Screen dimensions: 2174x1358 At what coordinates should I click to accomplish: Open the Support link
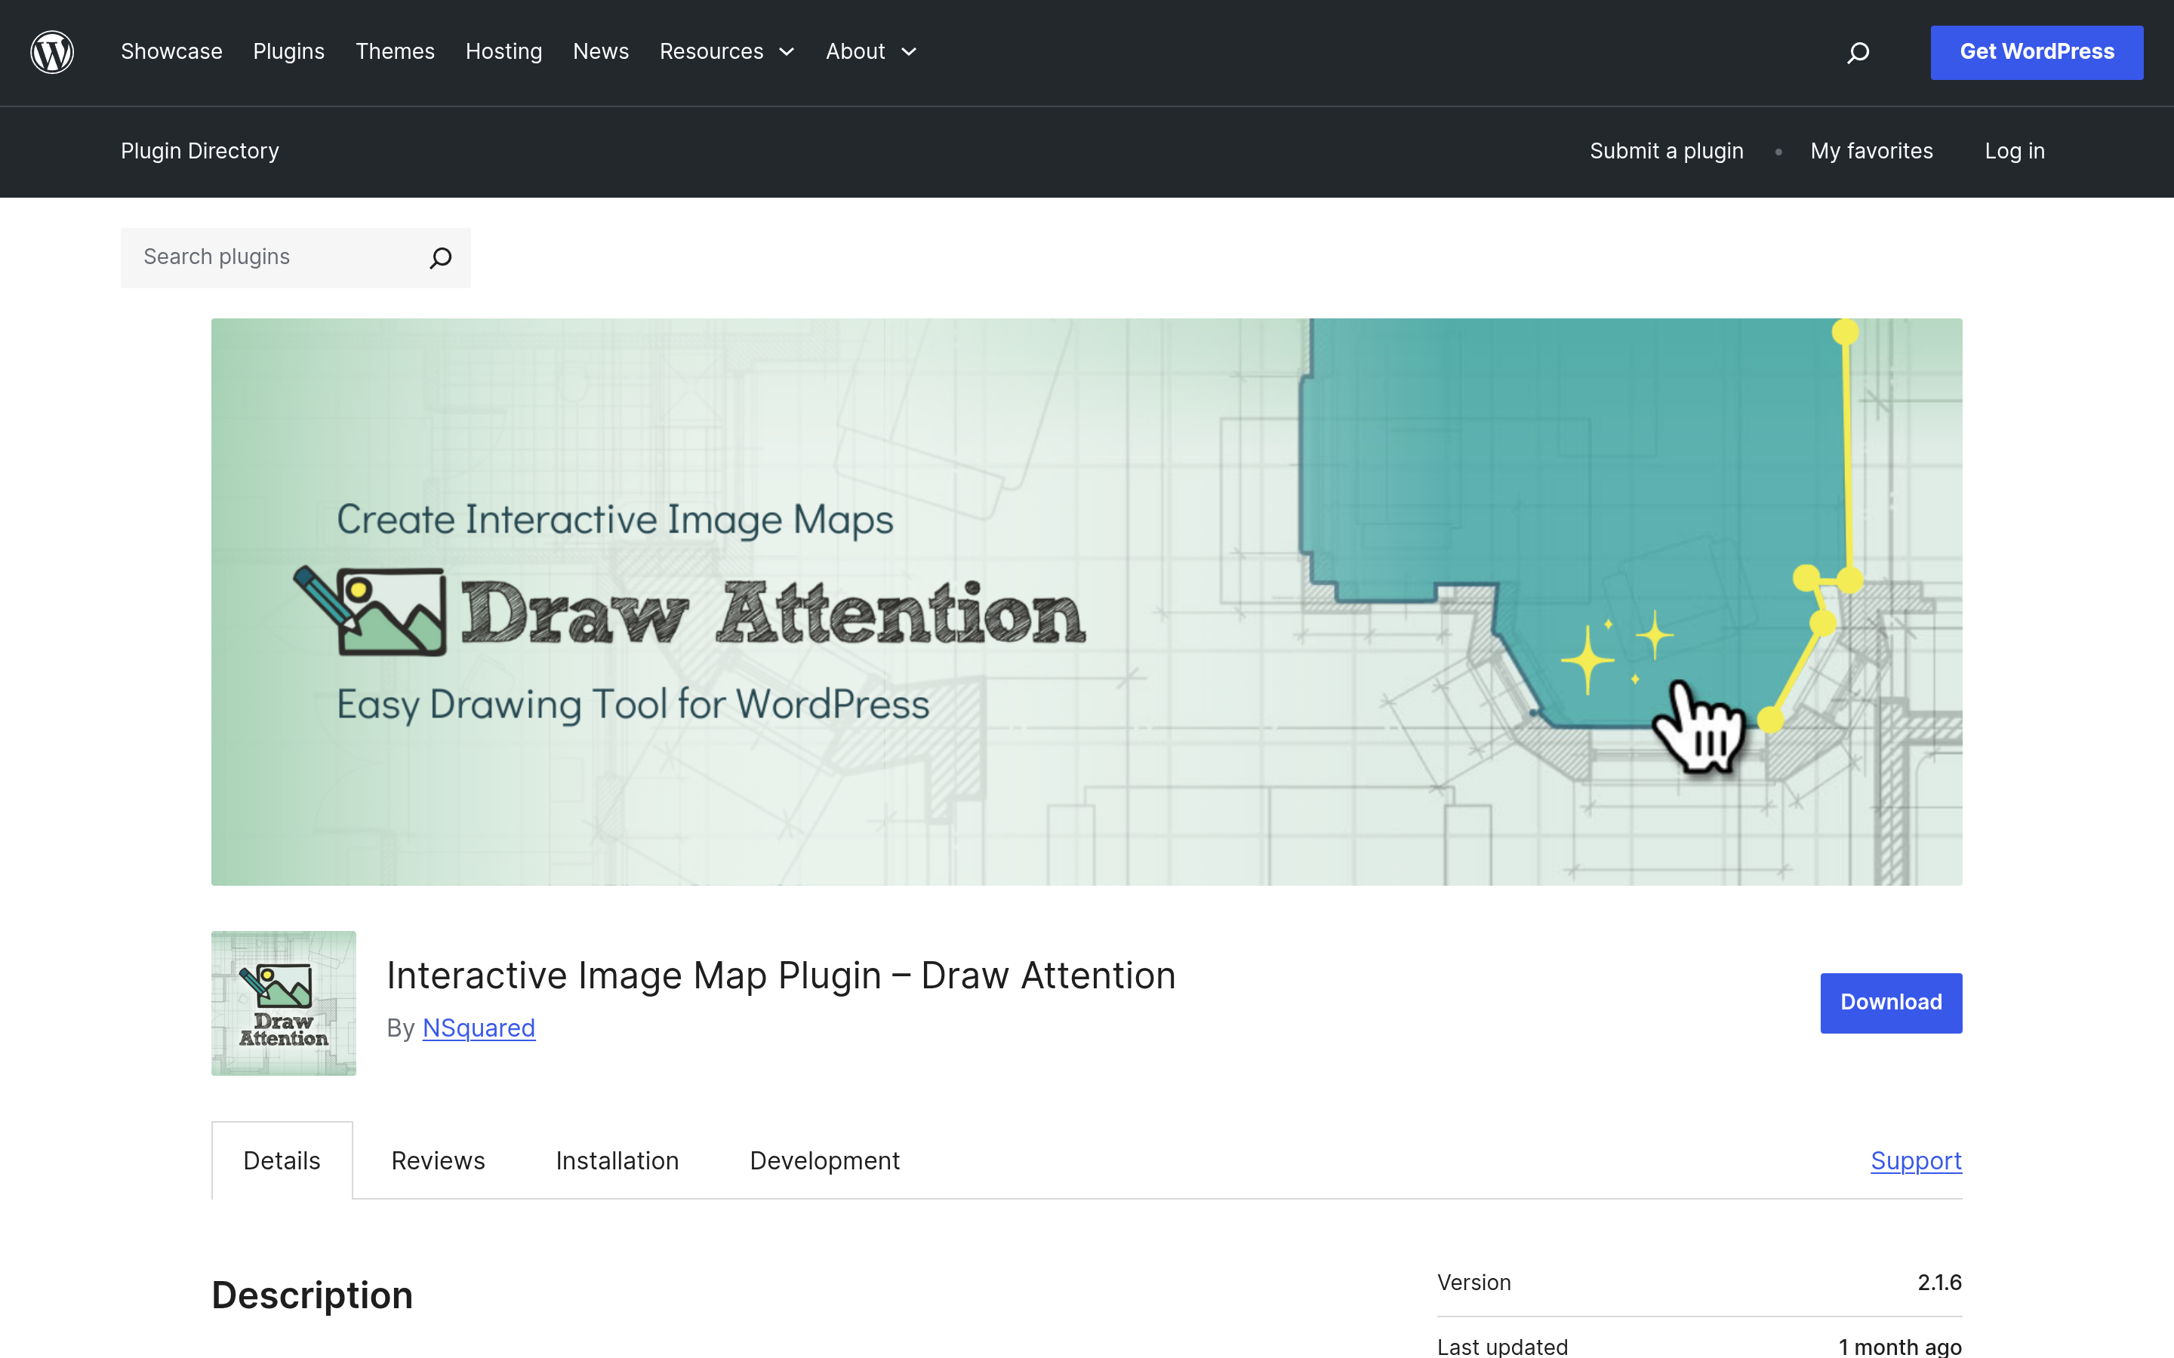(1916, 1160)
